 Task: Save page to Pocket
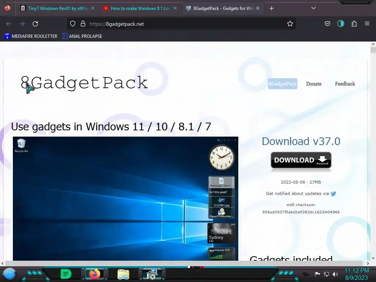tap(327, 24)
